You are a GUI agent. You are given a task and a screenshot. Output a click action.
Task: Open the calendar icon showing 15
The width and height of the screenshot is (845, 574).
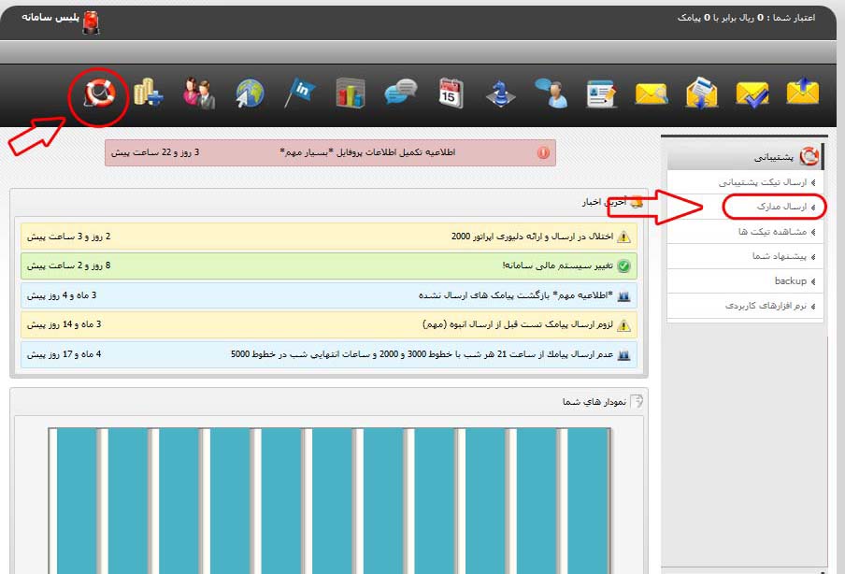(451, 93)
